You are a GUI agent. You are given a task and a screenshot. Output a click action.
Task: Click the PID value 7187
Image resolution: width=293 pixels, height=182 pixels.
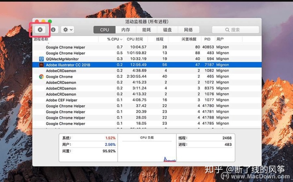point(209,65)
